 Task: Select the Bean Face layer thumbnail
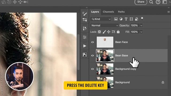[105, 42]
